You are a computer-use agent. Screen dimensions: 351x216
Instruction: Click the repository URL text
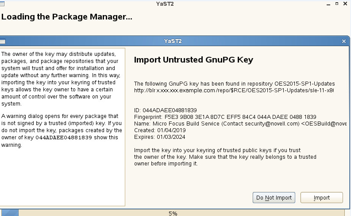tap(234, 90)
